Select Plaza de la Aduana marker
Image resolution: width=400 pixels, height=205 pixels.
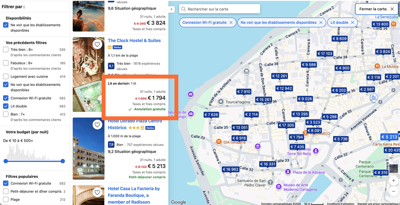(x=288, y=172)
